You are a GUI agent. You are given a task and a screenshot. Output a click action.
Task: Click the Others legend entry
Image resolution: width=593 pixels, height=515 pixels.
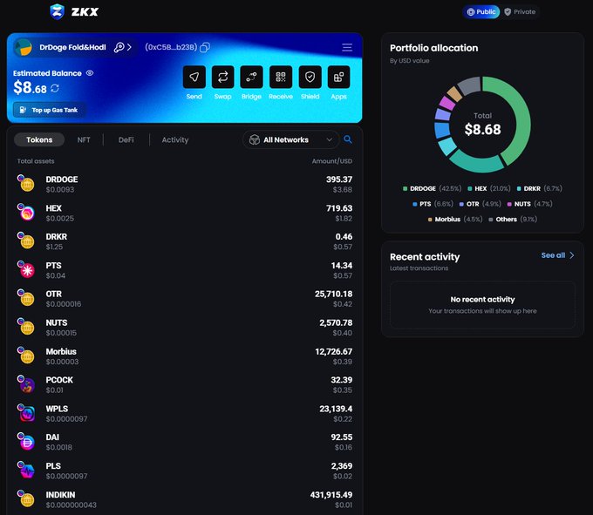point(513,219)
